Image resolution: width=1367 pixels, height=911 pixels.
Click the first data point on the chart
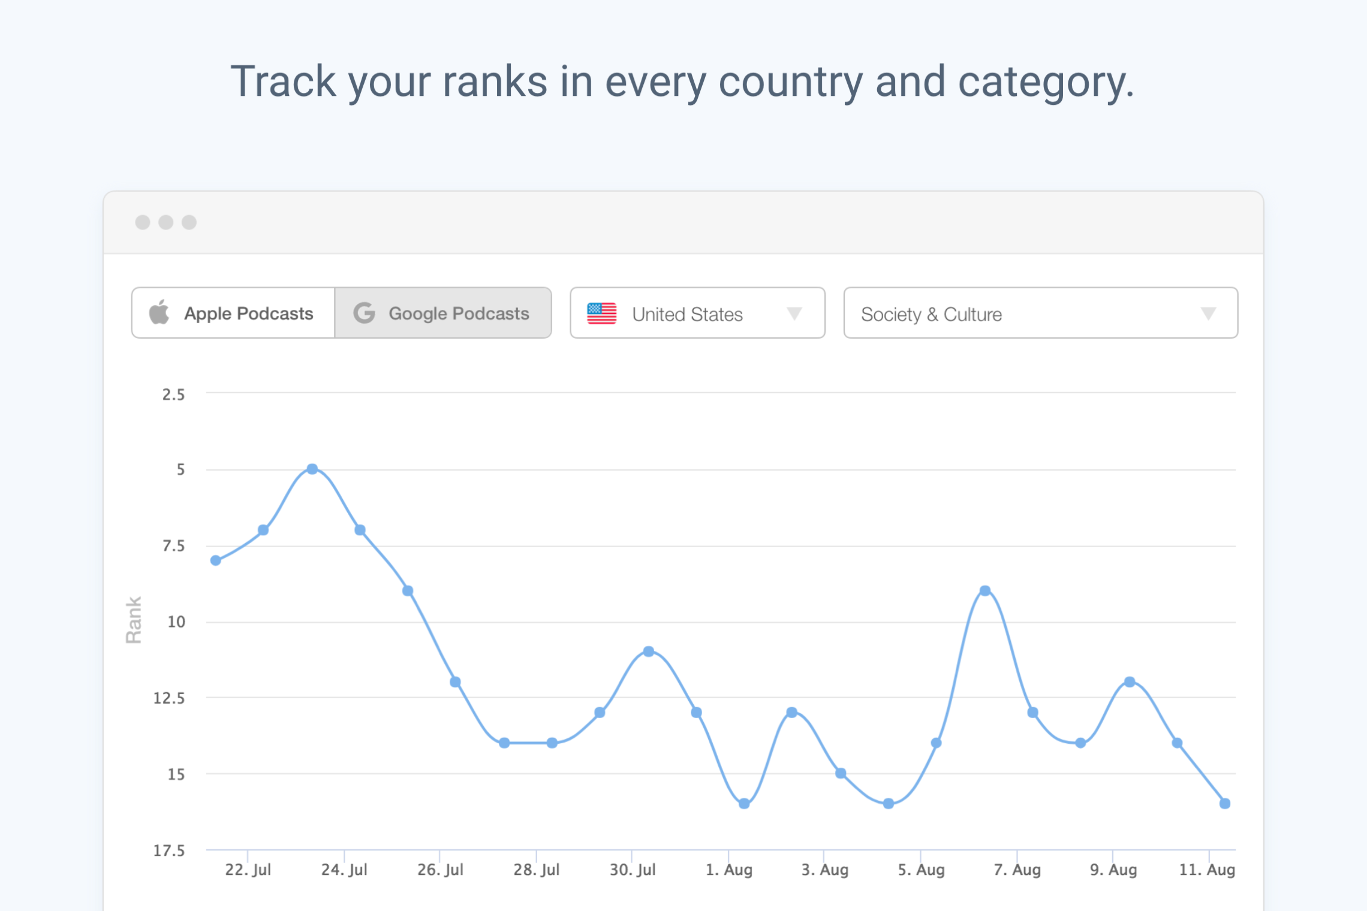click(216, 560)
